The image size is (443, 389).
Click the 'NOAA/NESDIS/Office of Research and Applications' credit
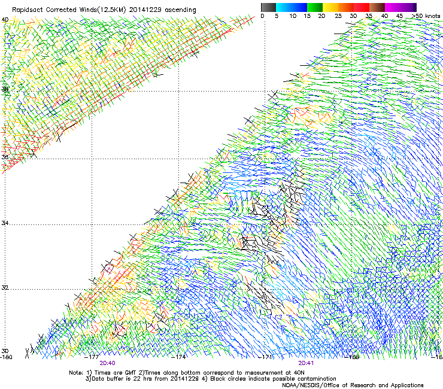pos(353,385)
